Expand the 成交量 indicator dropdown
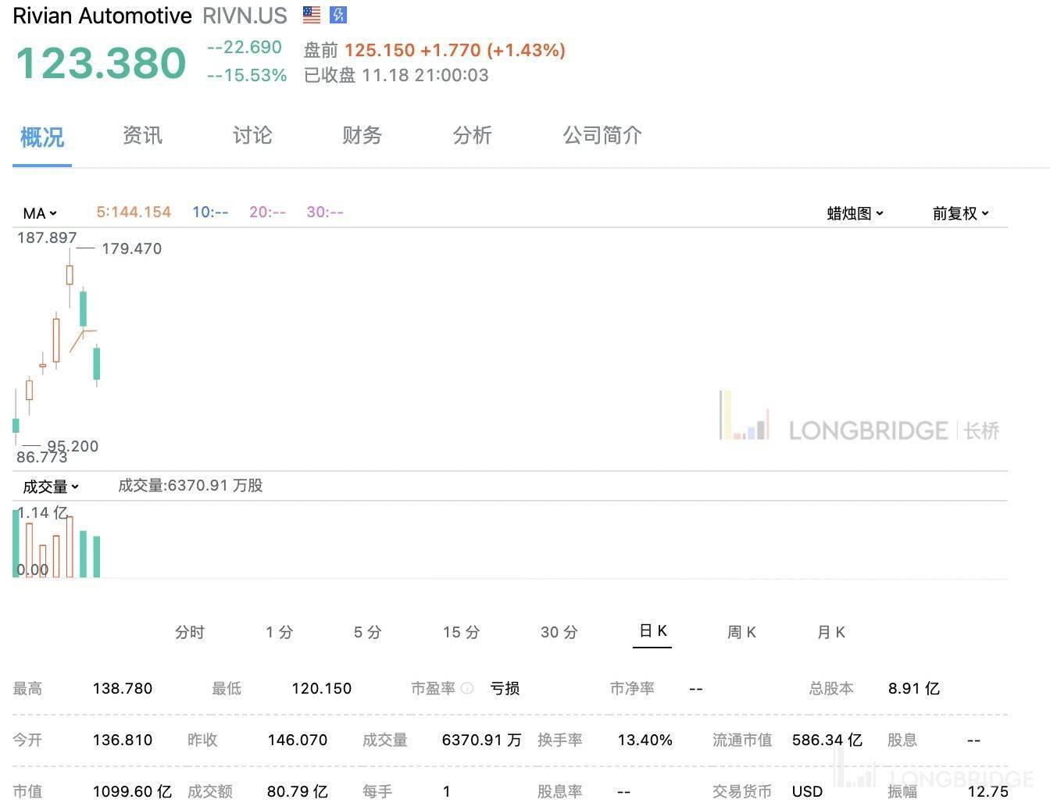Screen dimensions: 1050x803 [x=51, y=487]
